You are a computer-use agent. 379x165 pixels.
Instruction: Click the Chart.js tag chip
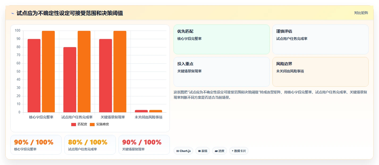183,151
